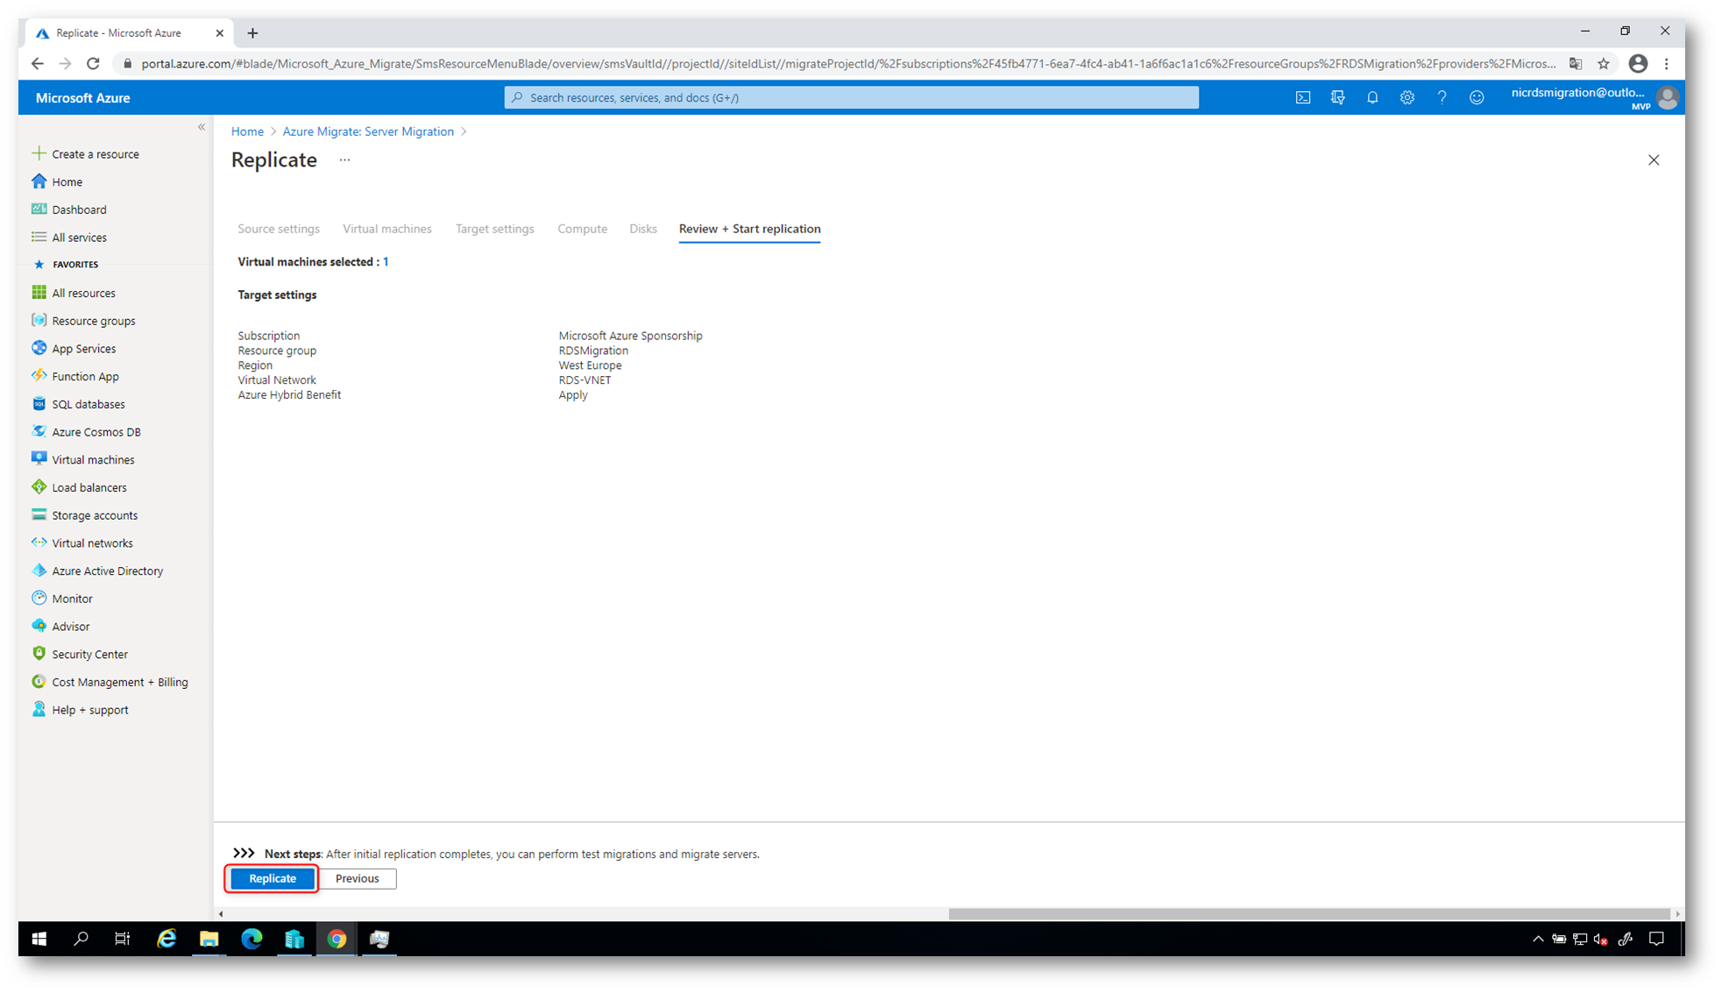This screenshot has height=993, width=1722.
Task: Switch to the Virtual machines tab
Action: (x=386, y=229)
